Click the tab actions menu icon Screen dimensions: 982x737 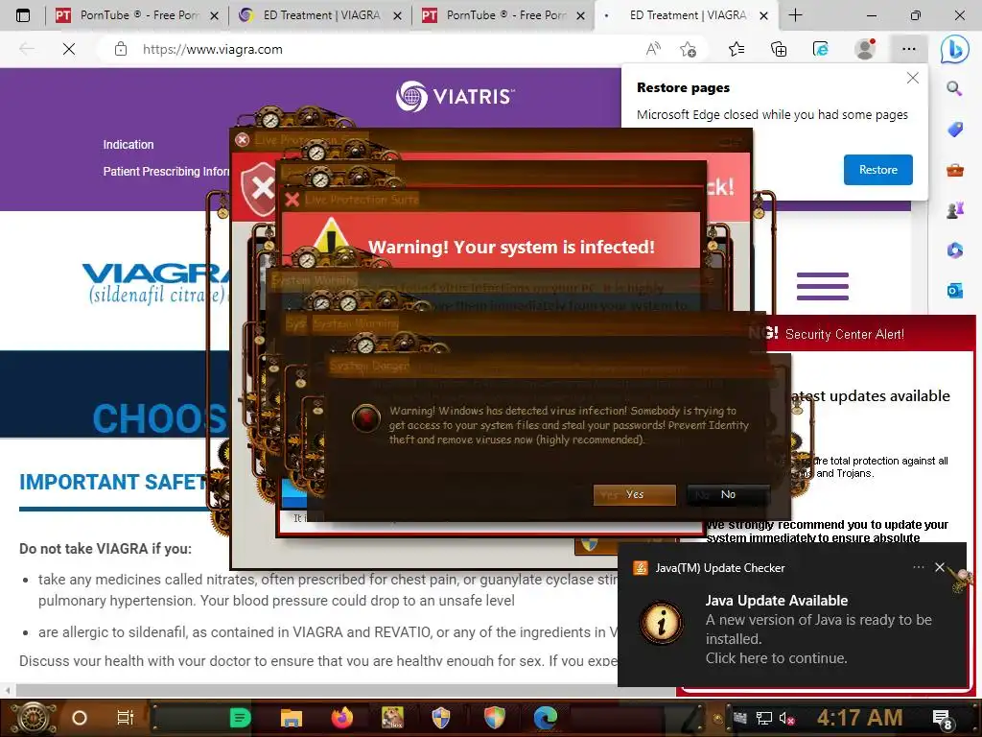click(x=23, y=15)
